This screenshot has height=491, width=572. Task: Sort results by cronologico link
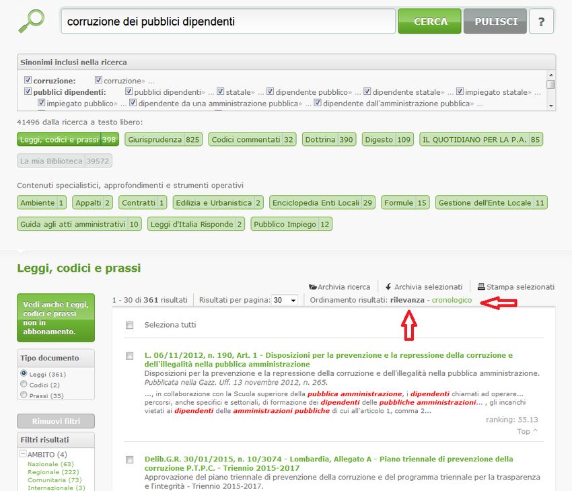[x=452, y=300]
